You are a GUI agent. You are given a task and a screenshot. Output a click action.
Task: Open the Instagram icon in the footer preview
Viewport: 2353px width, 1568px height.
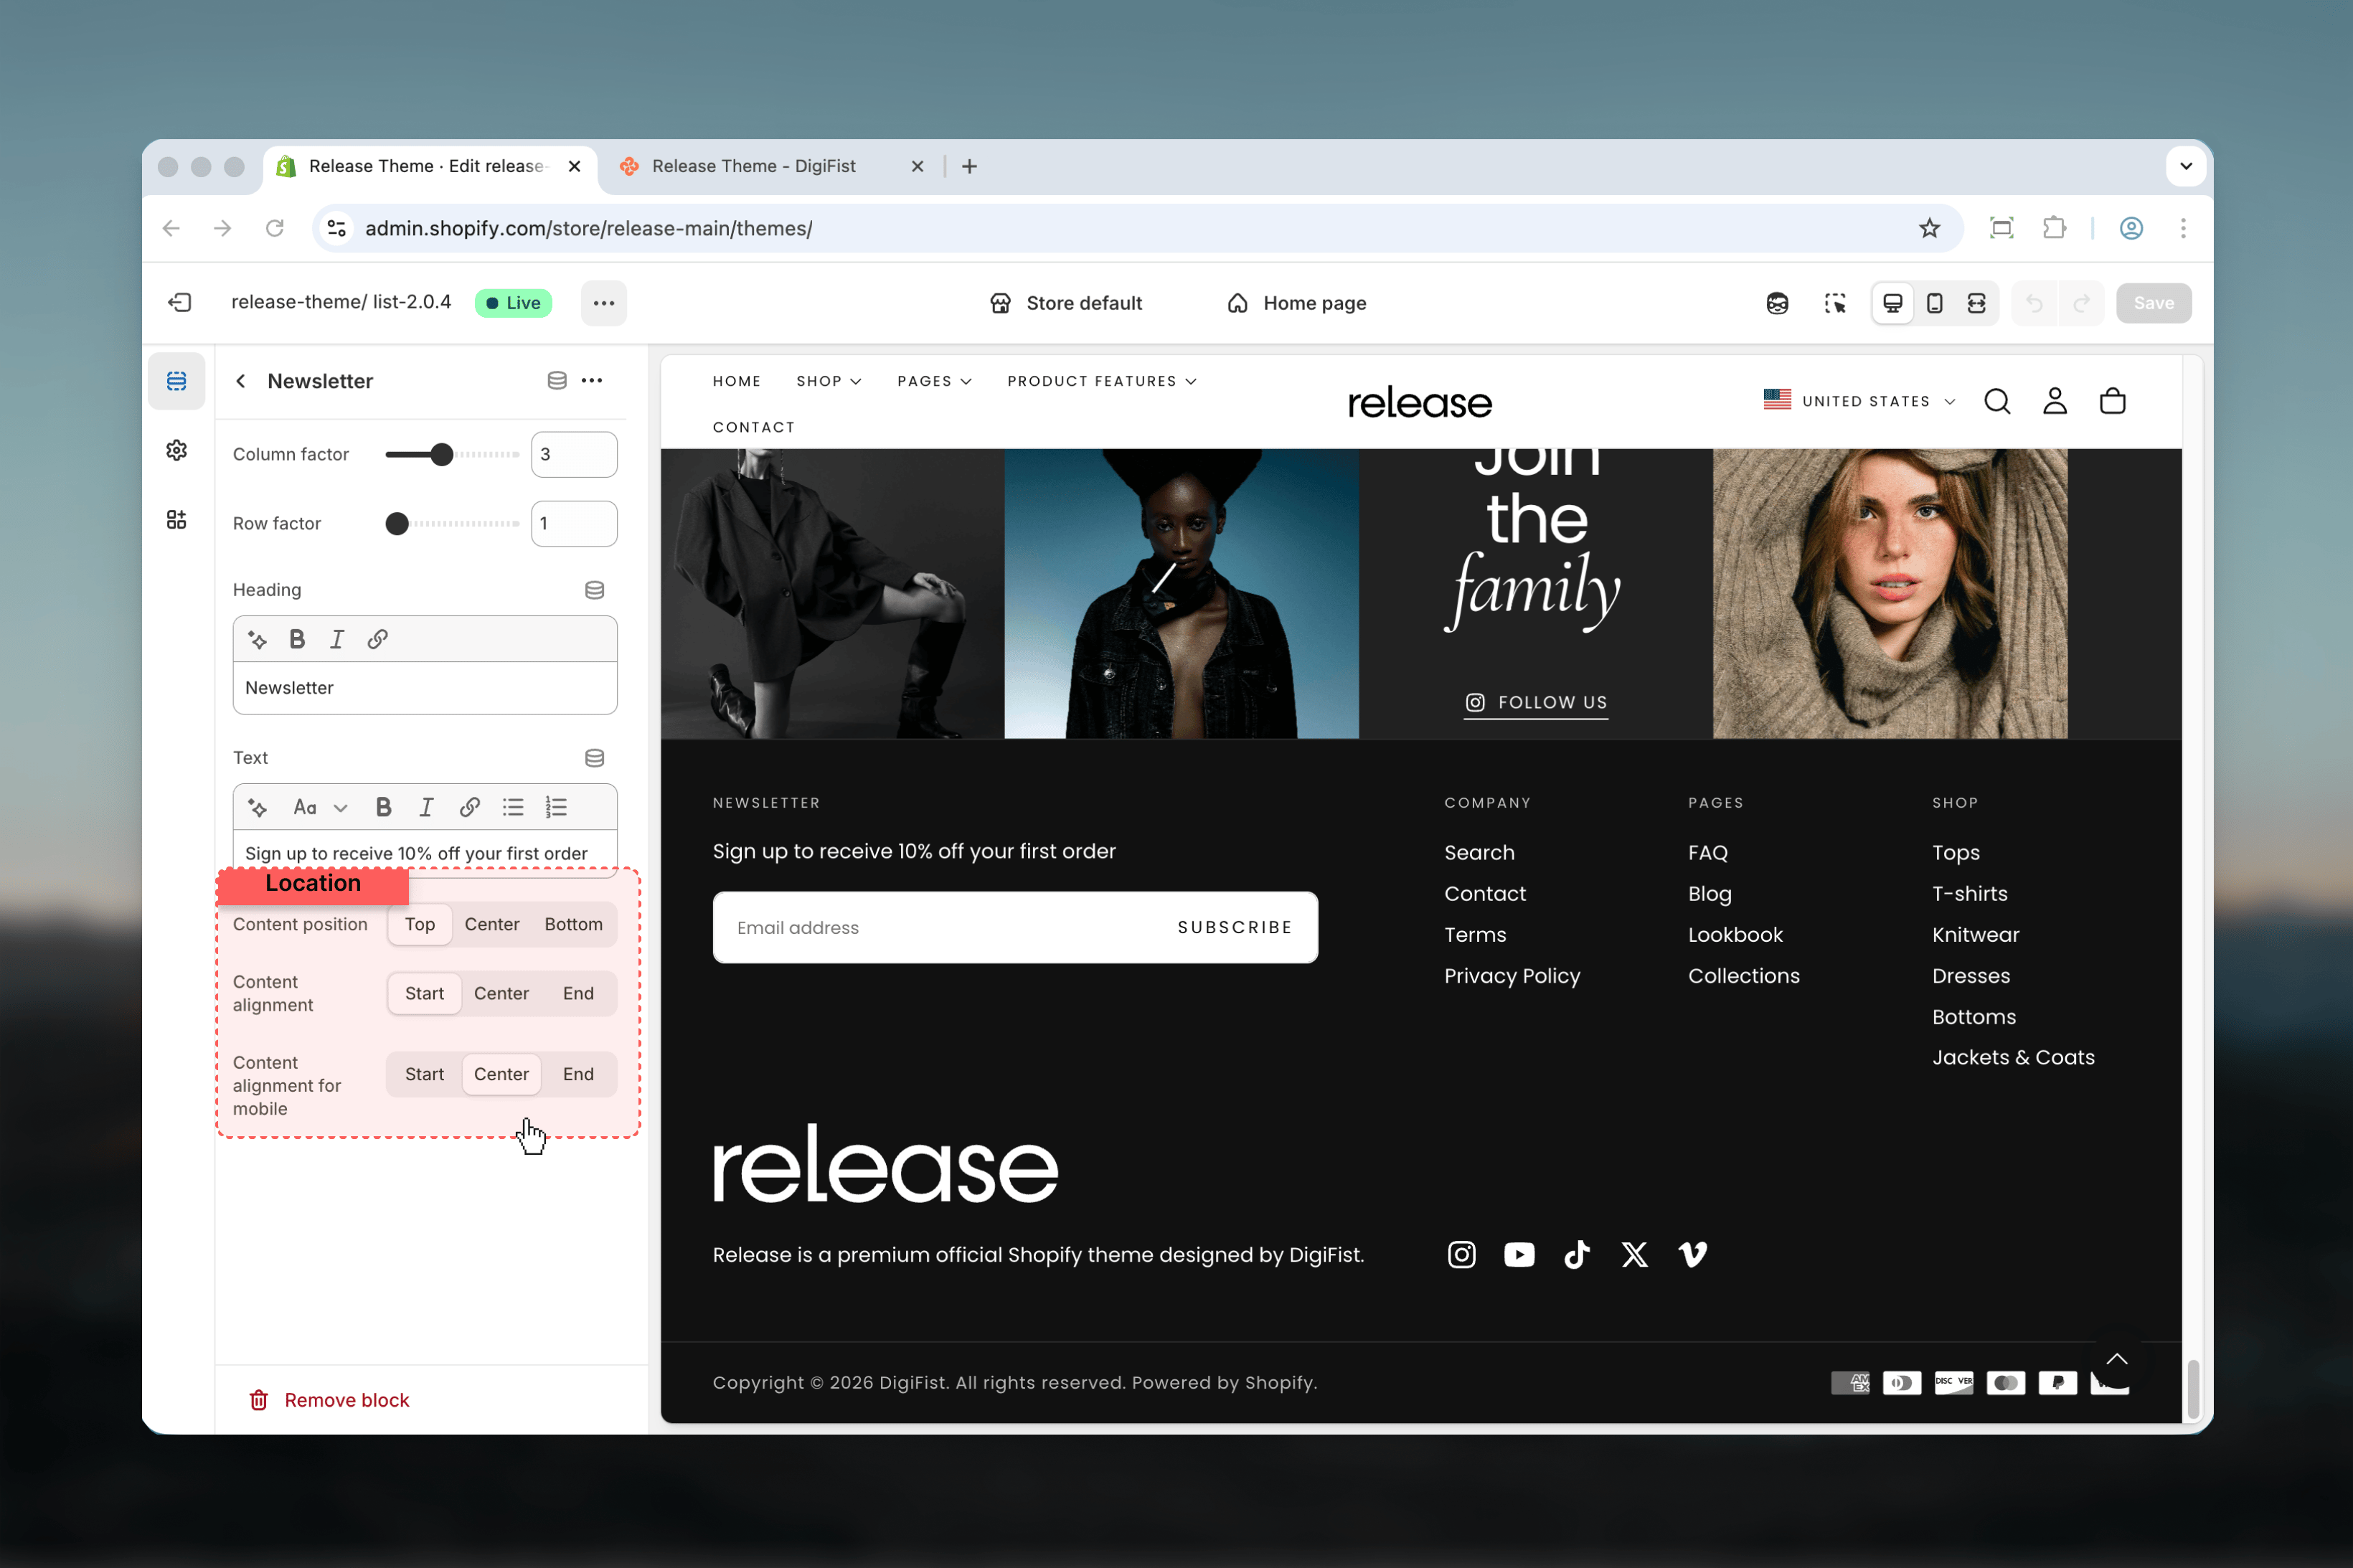1461,1254
